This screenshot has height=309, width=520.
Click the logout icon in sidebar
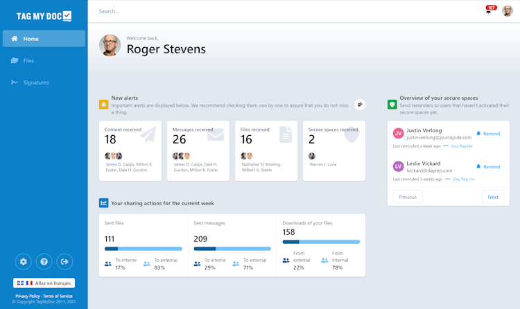(64, 261)
